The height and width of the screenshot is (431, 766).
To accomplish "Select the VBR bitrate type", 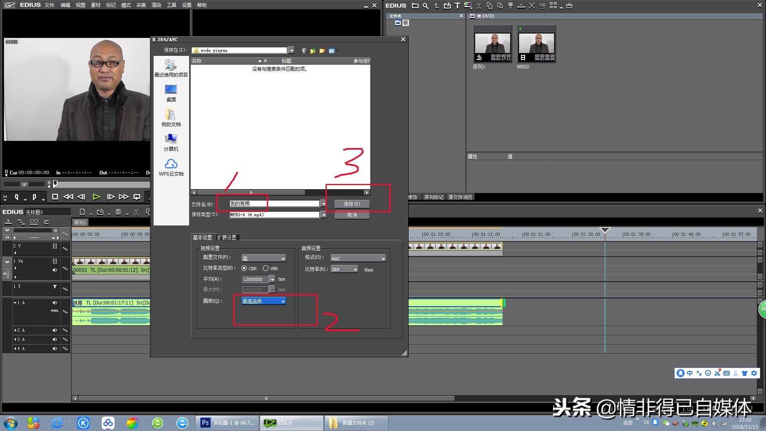I will tap(266, 269).
